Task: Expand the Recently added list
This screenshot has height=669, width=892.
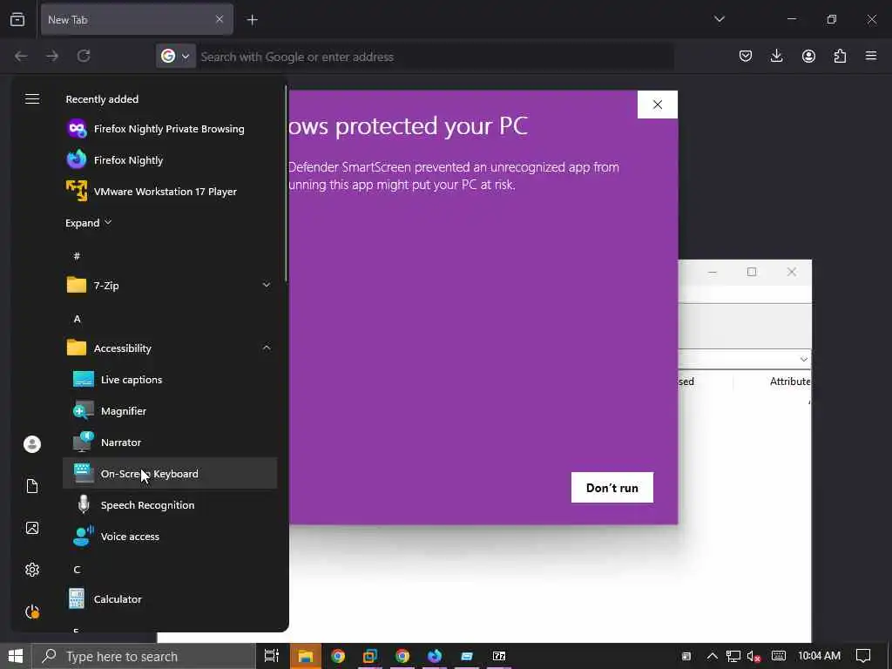Action: 88,223
